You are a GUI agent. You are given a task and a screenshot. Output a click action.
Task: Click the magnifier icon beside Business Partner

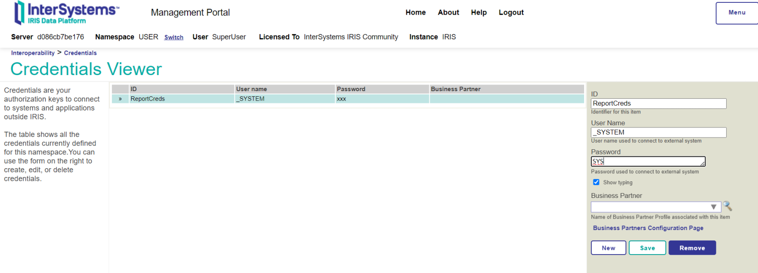click(x=728, y=206)
